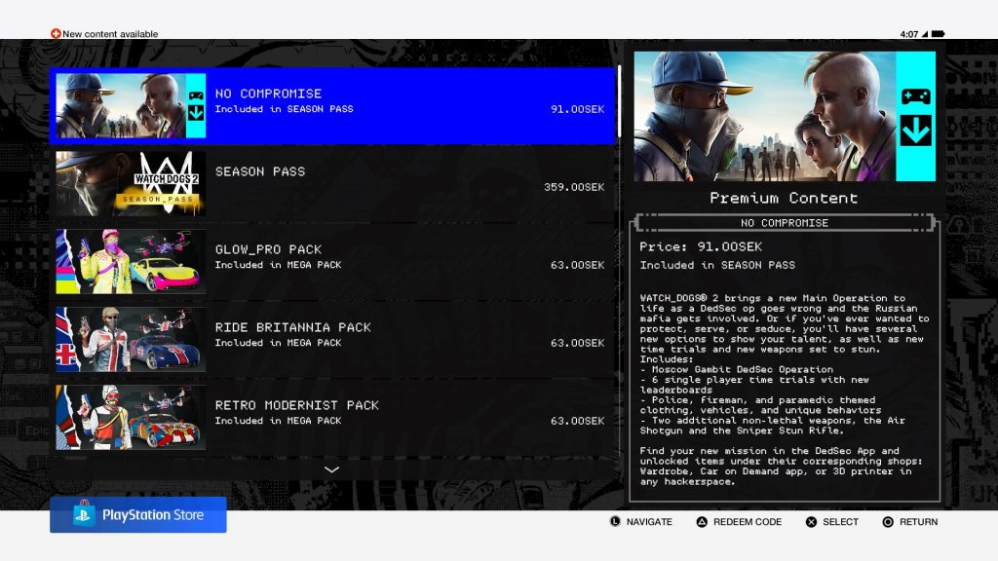Click the Select label
The image size is (998, 561).
[x=840, y=522]
